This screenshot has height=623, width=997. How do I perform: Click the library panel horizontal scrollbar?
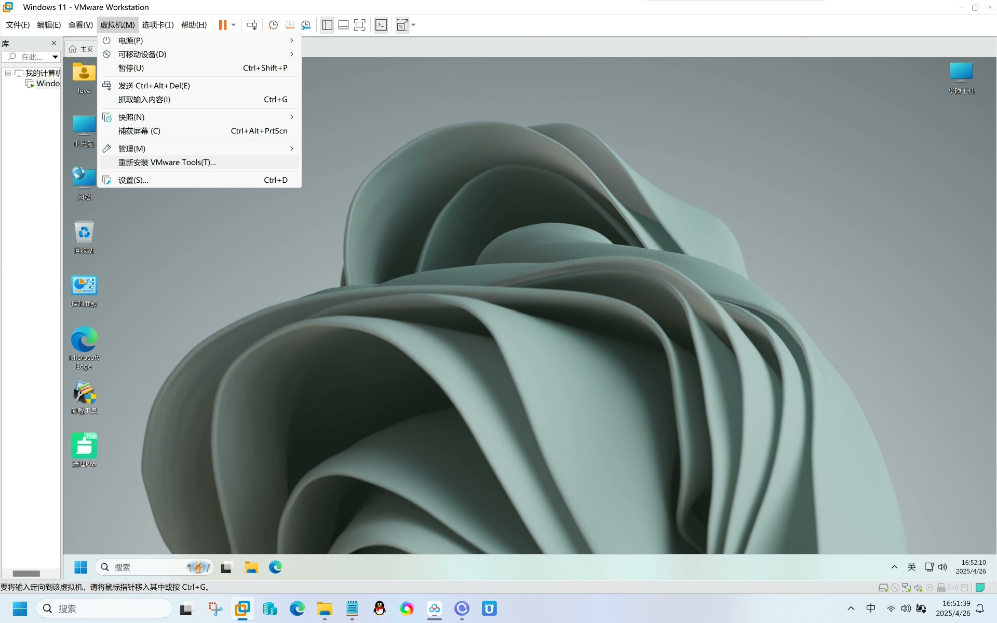click(26, 574)
